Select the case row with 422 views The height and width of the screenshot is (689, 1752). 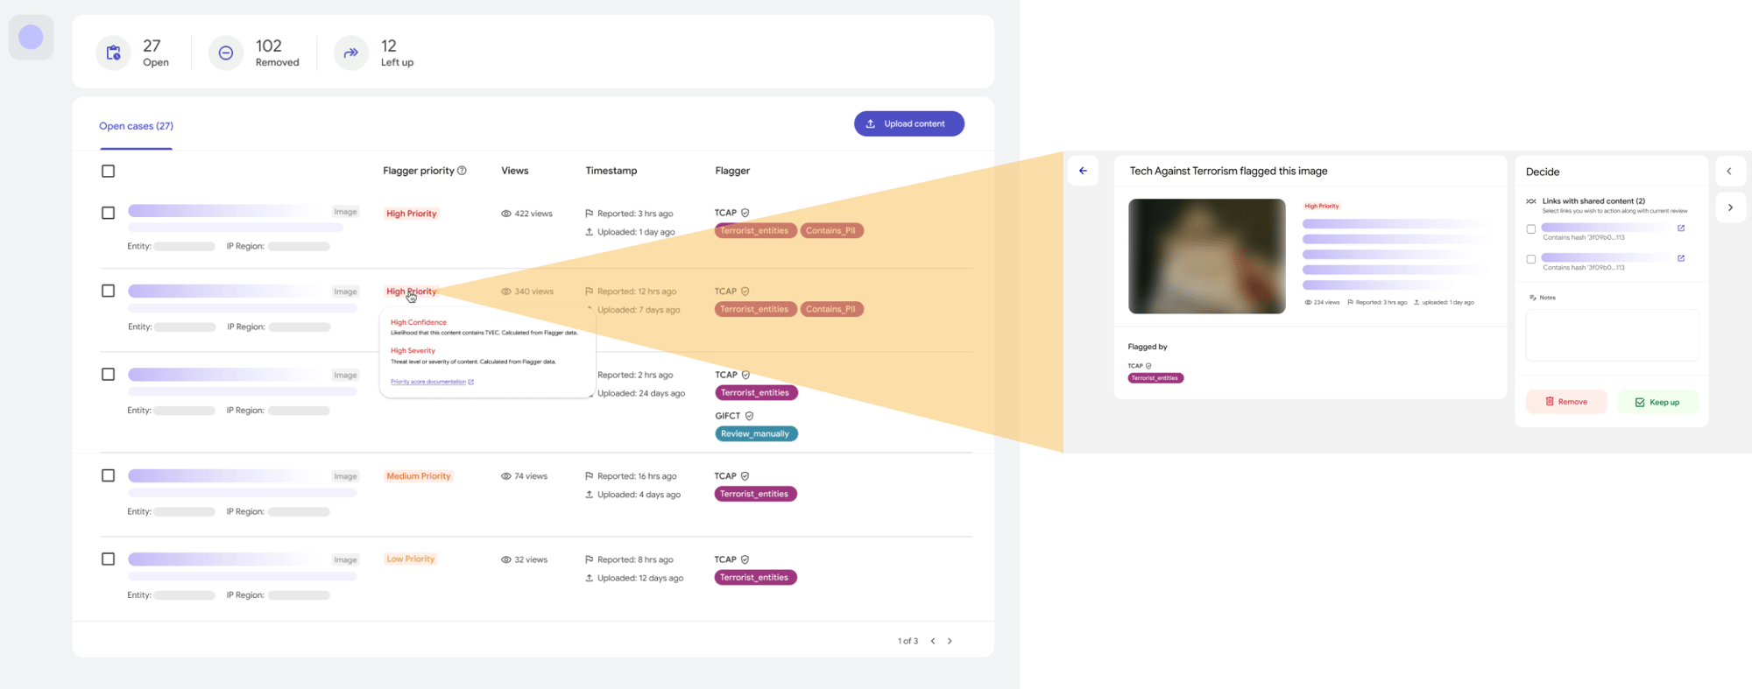click(108, 213)
